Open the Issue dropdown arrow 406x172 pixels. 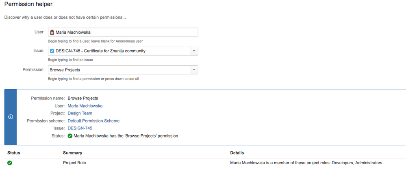(194, 51)
